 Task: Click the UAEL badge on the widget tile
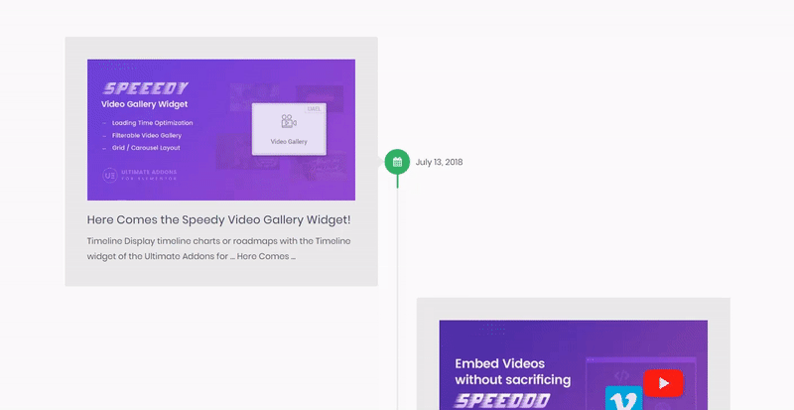point(314,108)
